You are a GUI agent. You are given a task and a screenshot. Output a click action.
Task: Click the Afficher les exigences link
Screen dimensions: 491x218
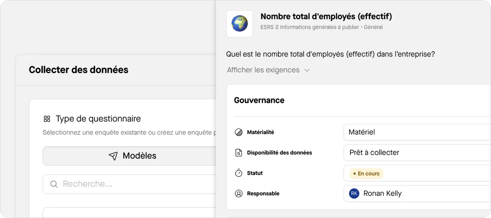(x=263, y=70)
